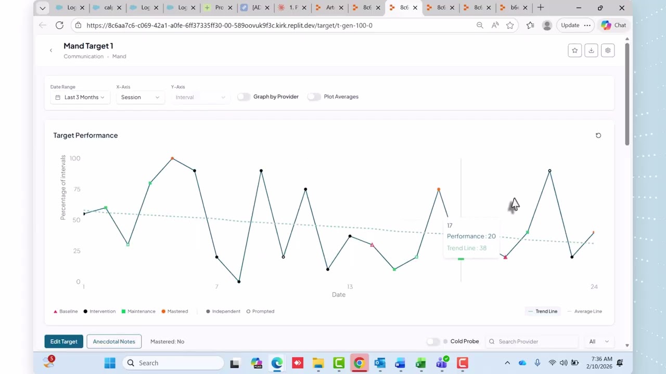This screenshot has width=666, height=374.
Task: Switch to the [AD browser tab
Action: [255, 8]
